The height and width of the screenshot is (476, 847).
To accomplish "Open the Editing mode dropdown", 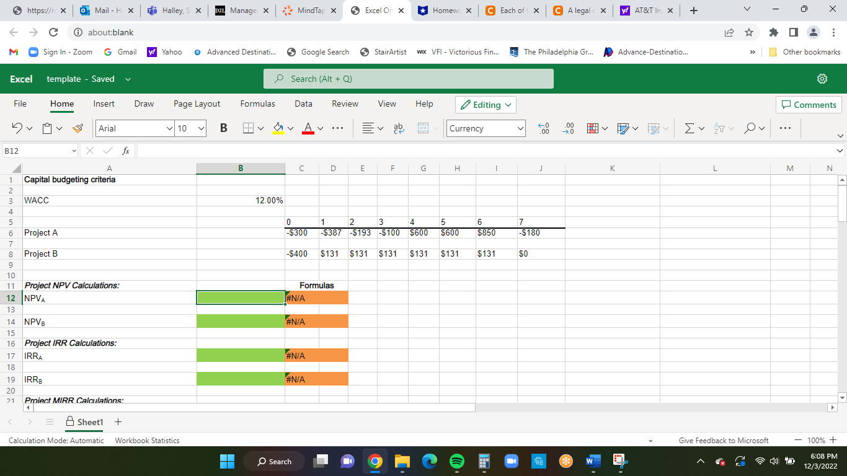I will pyautogui.click(x=486, y=104).
